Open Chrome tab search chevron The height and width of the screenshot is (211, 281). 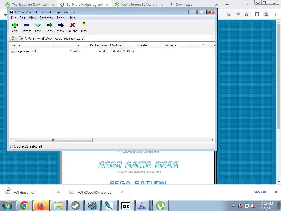[x=248, y=5]
